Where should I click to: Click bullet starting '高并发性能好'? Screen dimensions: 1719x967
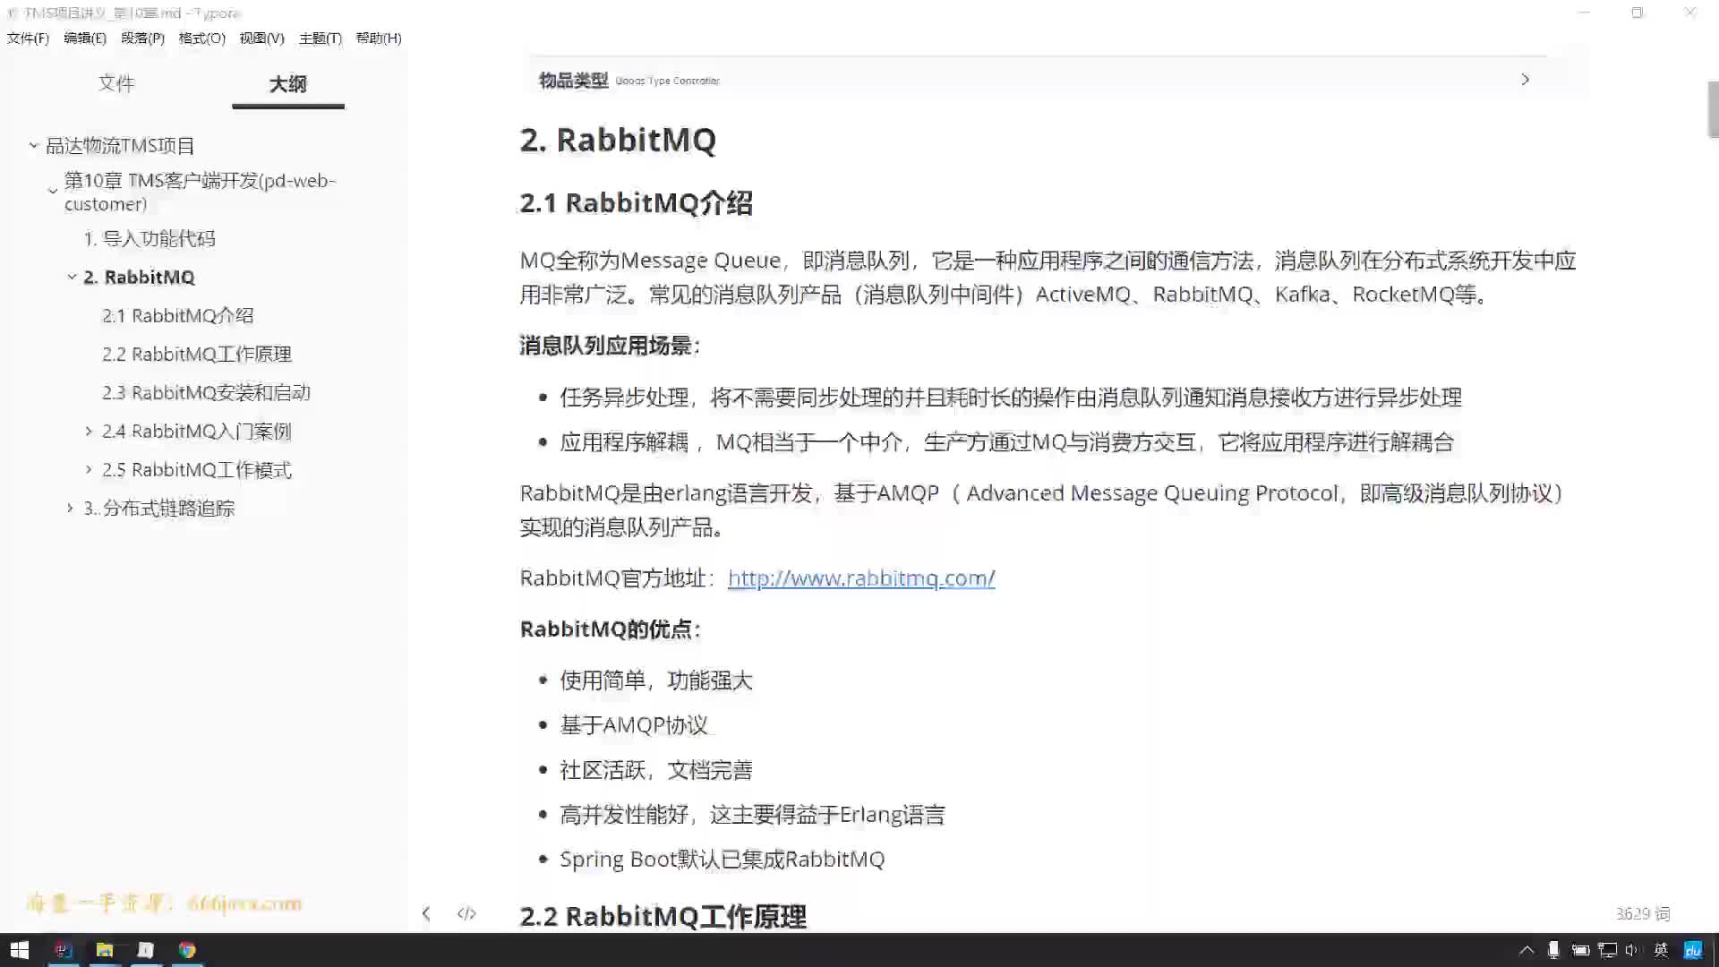752,815
